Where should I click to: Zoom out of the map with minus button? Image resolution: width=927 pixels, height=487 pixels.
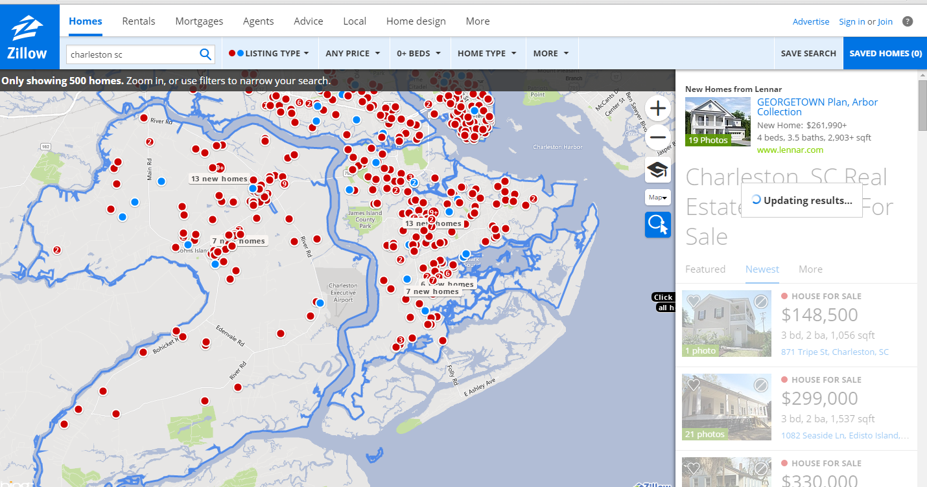[658, 137]
